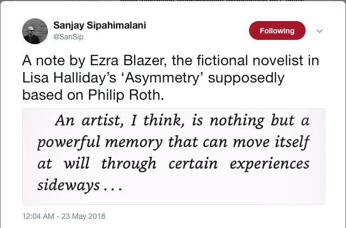Toggle follow status for Sanjay Sipahimalani

[x=277, y=31]
